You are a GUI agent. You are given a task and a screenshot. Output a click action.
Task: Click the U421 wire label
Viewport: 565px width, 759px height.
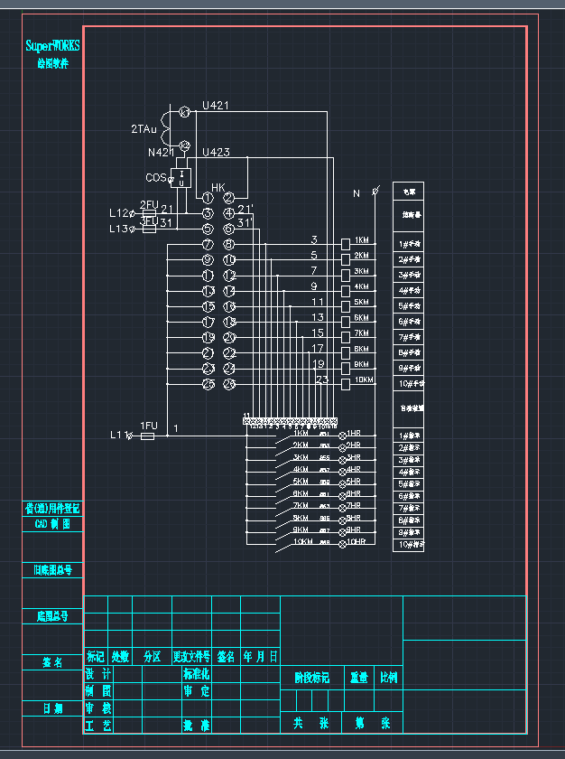coord(216,105)
